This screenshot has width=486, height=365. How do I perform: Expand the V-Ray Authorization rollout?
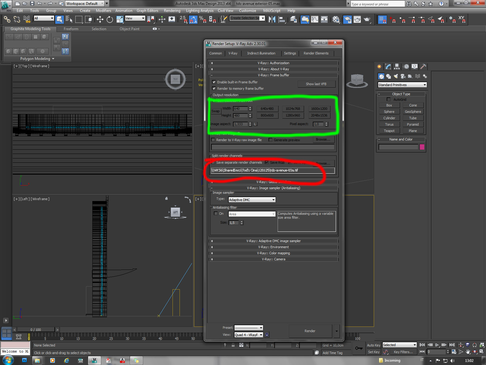click(x=273, y=63)
